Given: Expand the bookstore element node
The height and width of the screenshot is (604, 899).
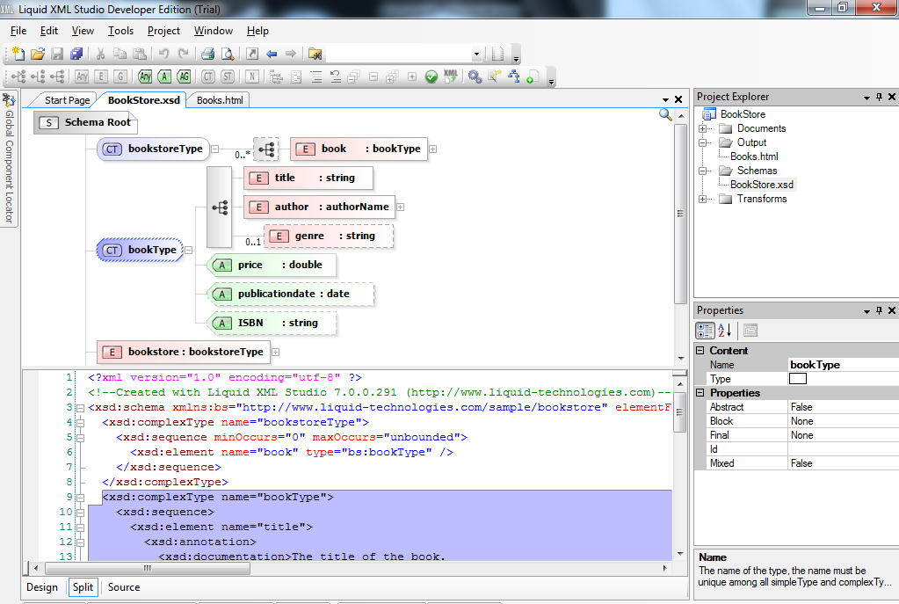Looking at the screenshot, I should coord(275,353).
